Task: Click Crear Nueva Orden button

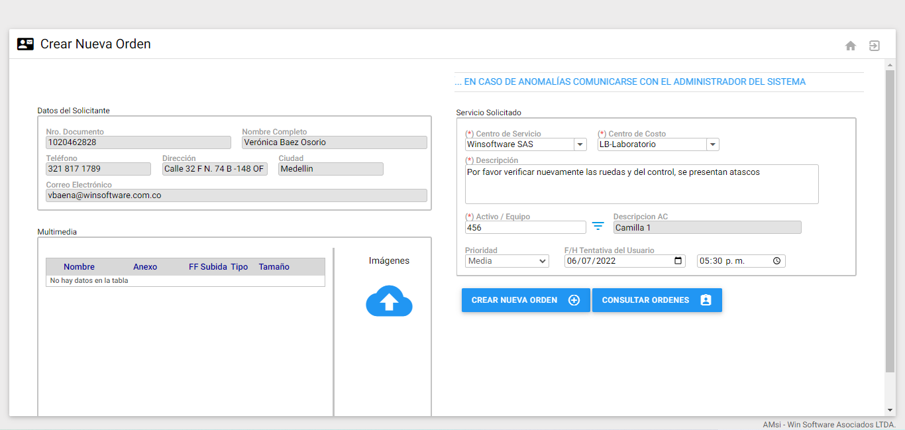Action: point(525,300)
